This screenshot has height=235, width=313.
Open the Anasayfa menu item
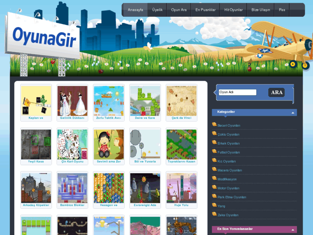point(135,10)
